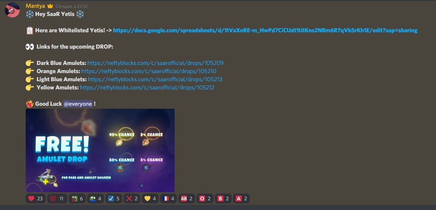Add the O blood type reaction
This screenshot has height=210, width=436.
(x=205, y=198)
